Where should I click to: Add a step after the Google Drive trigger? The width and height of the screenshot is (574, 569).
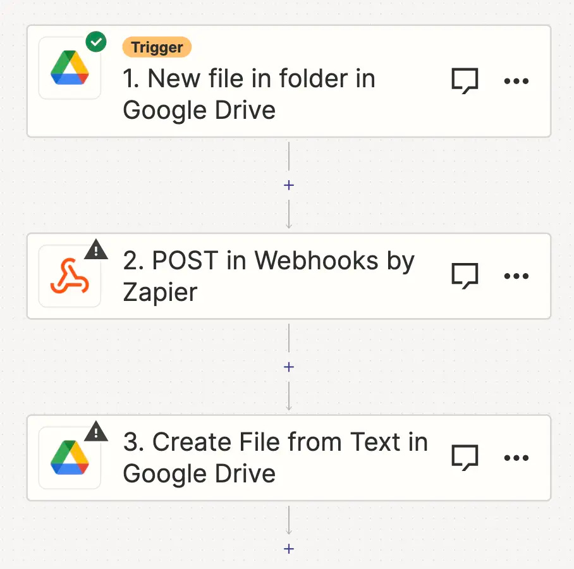289,185
